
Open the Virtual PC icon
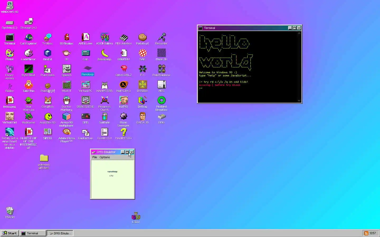point(85,87)
